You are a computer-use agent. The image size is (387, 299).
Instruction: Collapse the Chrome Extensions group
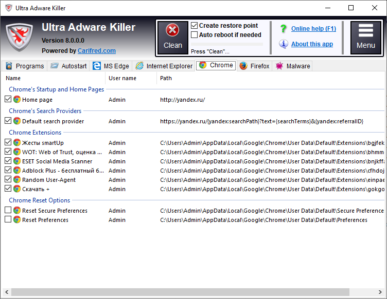click(35, 132)
